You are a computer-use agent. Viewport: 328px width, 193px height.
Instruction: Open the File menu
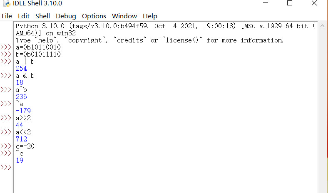pyautogui.click(x=7, y=16)
